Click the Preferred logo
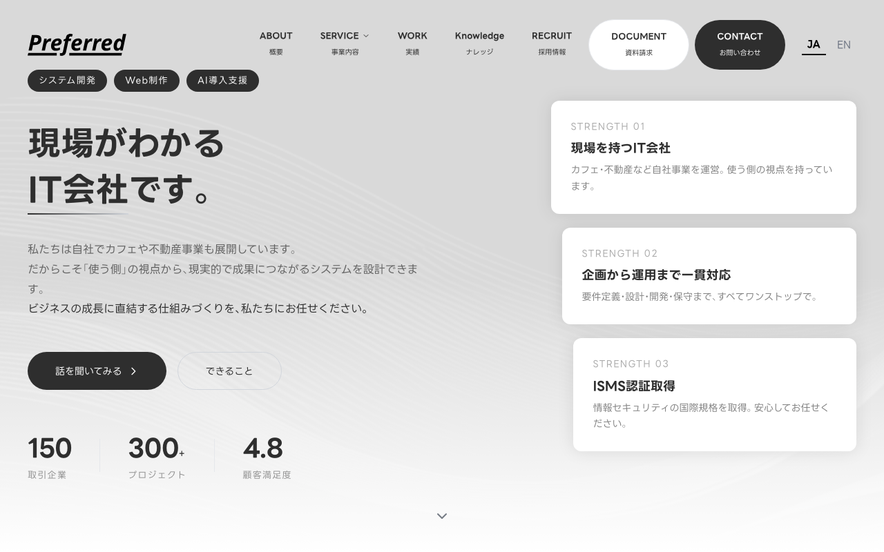The height and width of the screenshot is (552, 884). click(x=77, y=44)
